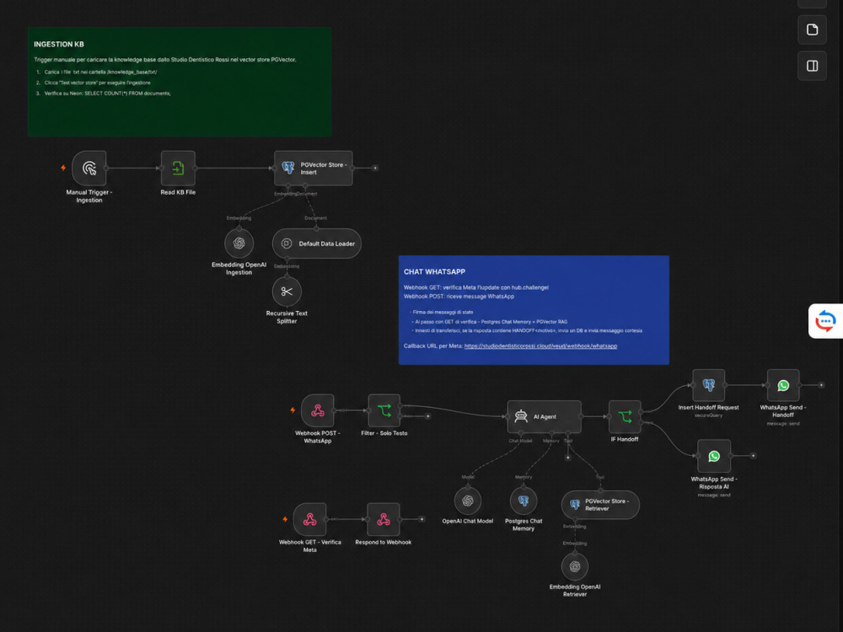Open the Read KB File node

pyautogui.click(x=178, y=169)
